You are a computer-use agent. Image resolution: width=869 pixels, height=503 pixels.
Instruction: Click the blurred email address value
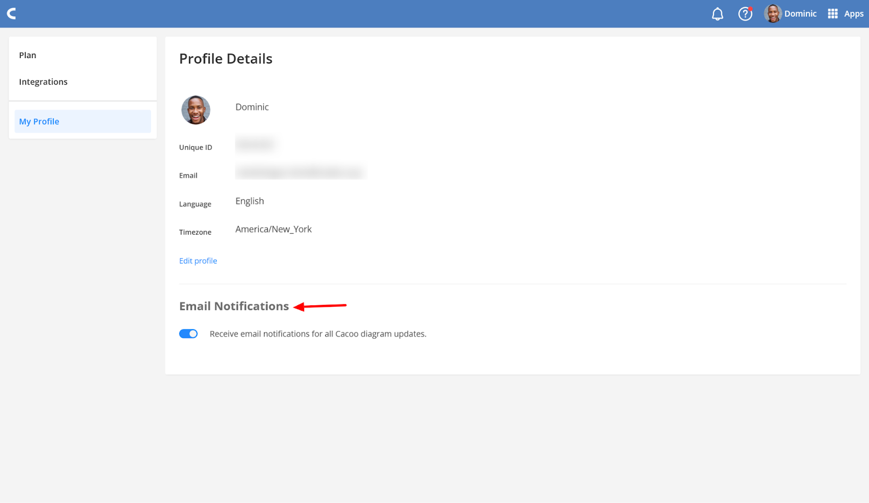pos(300,173)
